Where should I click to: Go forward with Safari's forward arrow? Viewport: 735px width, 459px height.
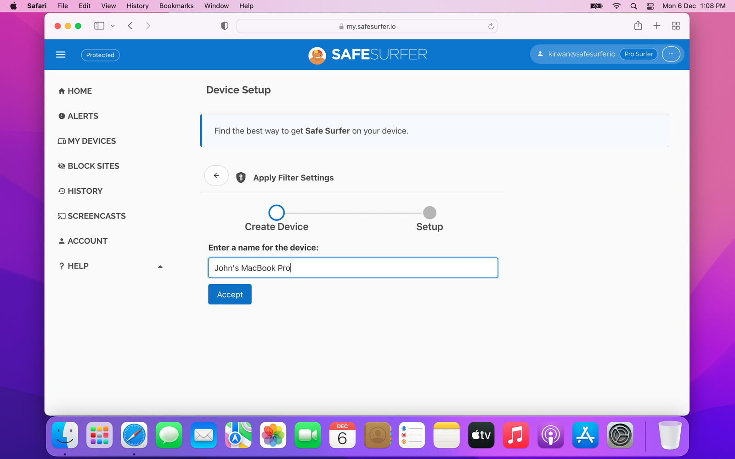click(148, 26)
